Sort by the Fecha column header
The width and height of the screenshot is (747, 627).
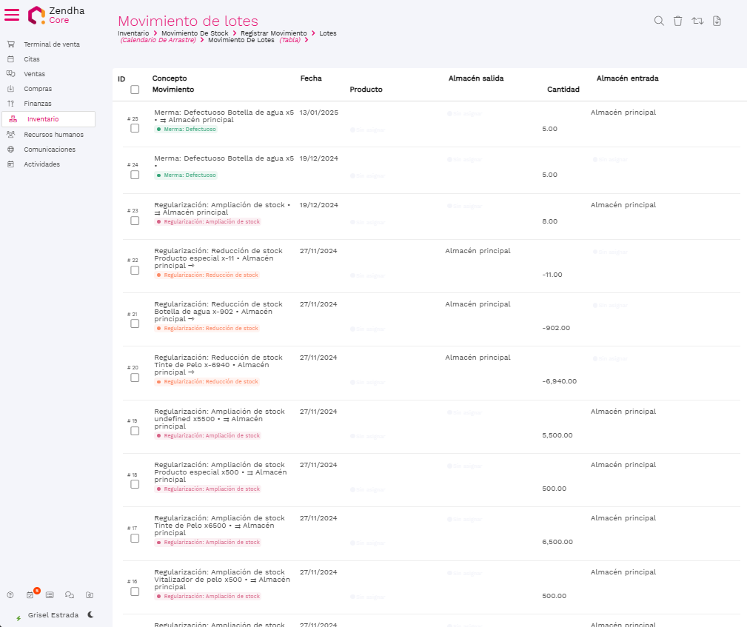pyautogui.click(x=311, y=78)
